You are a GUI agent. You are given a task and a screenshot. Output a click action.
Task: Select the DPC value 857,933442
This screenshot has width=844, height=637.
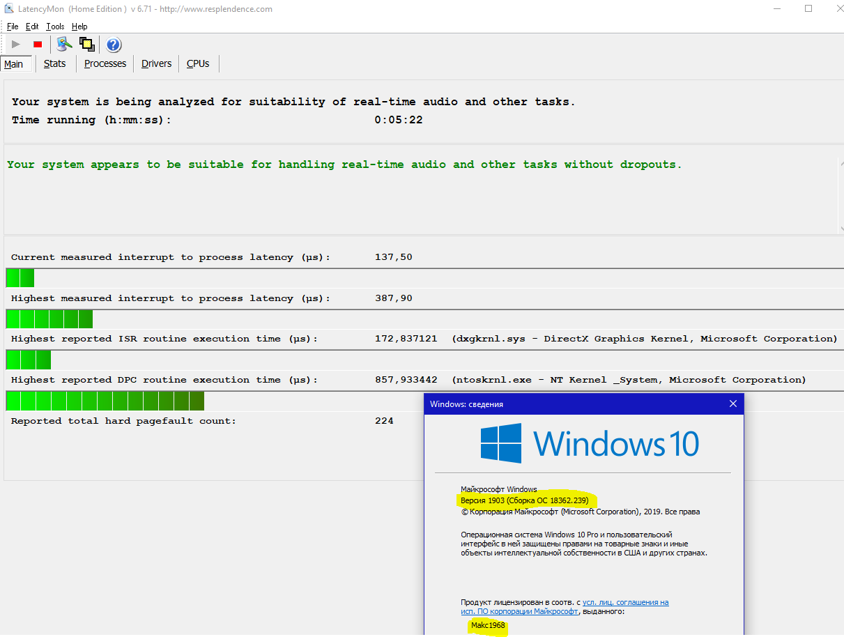406,380
